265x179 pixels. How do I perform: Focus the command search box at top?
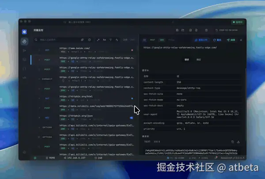pyautogui.click(x=118, y=22)
